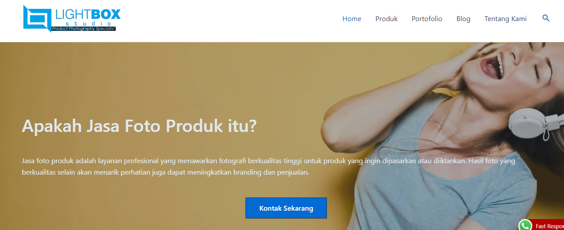Visit the Tentang Kami page

pyautogui.click(x=505, y=19)
